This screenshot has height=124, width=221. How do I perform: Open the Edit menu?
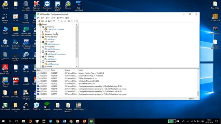pyautogui.click(x=43, y=18)
